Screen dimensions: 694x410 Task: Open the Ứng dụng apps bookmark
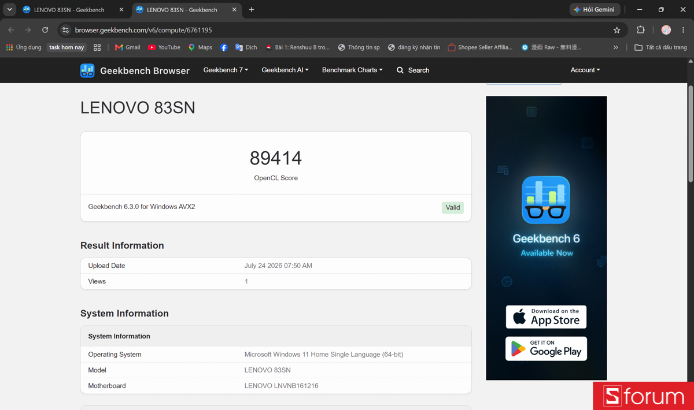point(24,47)
